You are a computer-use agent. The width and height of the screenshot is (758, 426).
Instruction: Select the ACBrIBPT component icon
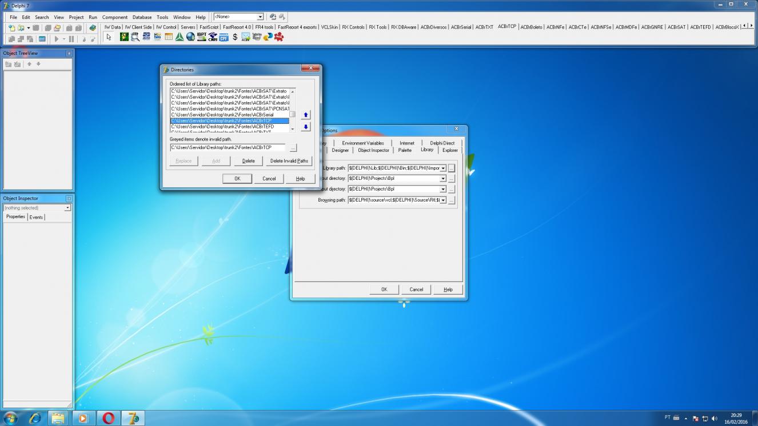pyautogui.click(x=202, y=37)
